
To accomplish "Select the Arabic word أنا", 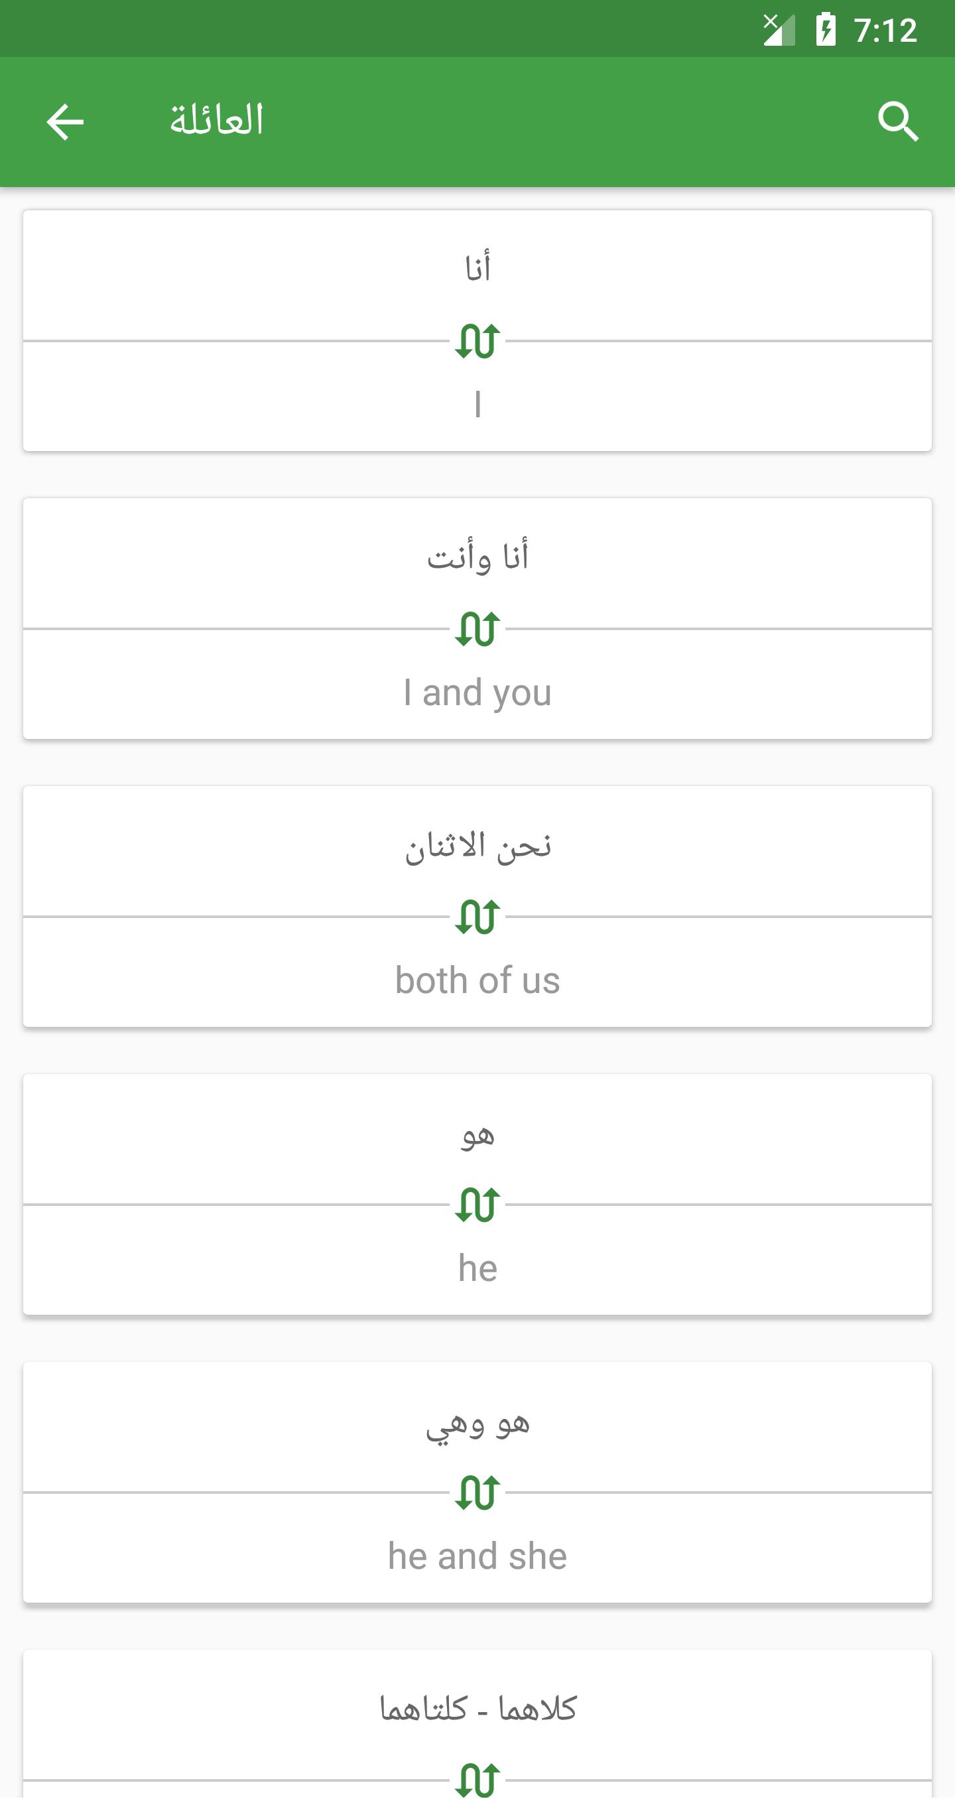I will pyautogui.click(x=478, y=267).
